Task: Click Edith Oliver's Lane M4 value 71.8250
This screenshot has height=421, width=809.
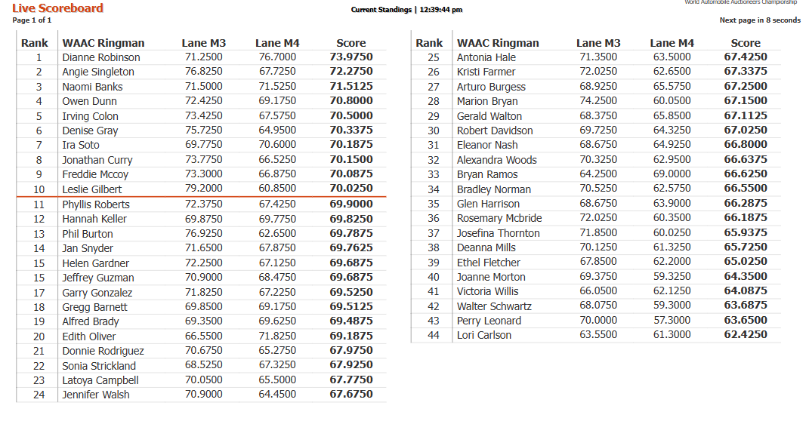Action: 277,336
